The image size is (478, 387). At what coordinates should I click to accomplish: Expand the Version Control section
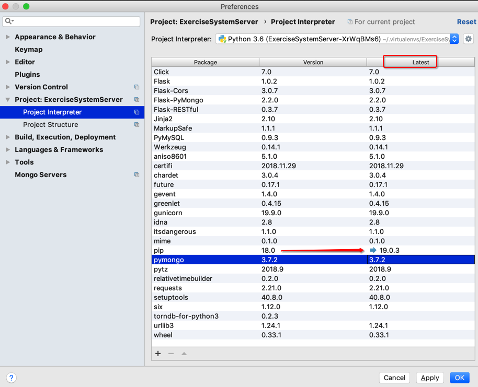pyautogui.click(x=8, y=87)
